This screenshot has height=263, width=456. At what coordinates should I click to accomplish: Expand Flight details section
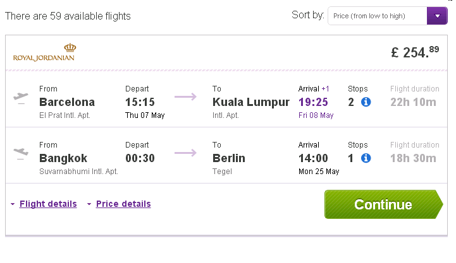pos(48,204)
